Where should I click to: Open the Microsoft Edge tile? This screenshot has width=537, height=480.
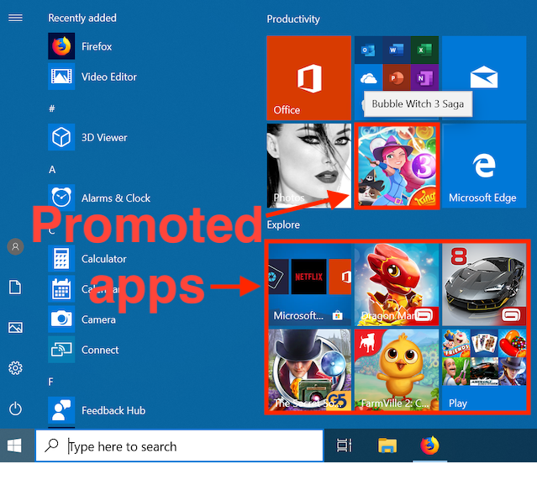(484, 166)
